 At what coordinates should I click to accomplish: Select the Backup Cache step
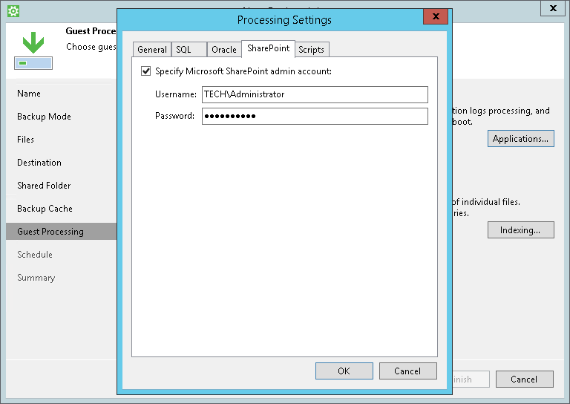(x=45, y=209)
